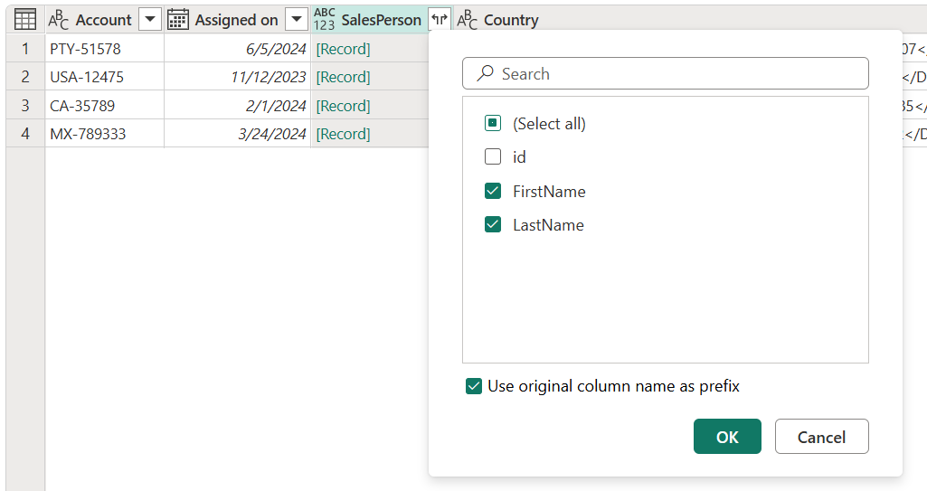Click the PTY-51578 account cell

click(x=105, y=49)
